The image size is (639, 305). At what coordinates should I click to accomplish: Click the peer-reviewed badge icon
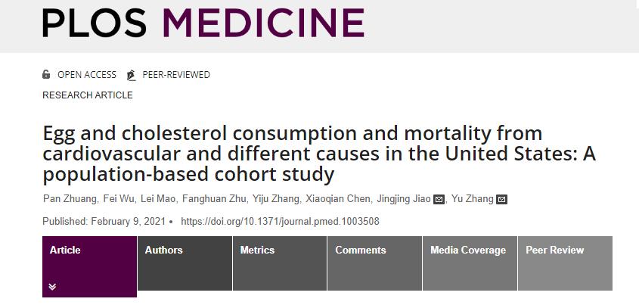tap(132, 75)
